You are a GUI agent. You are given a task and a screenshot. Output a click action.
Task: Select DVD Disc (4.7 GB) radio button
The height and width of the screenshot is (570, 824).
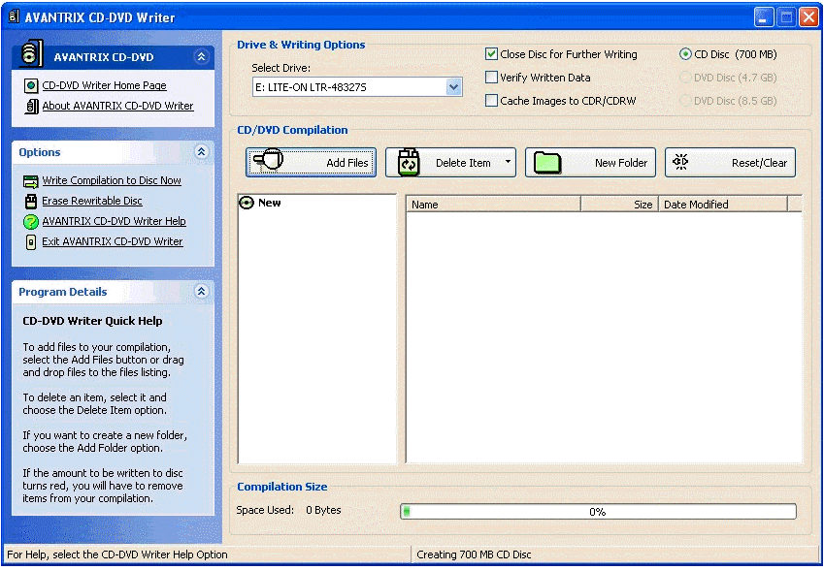[x=685, y=78]
